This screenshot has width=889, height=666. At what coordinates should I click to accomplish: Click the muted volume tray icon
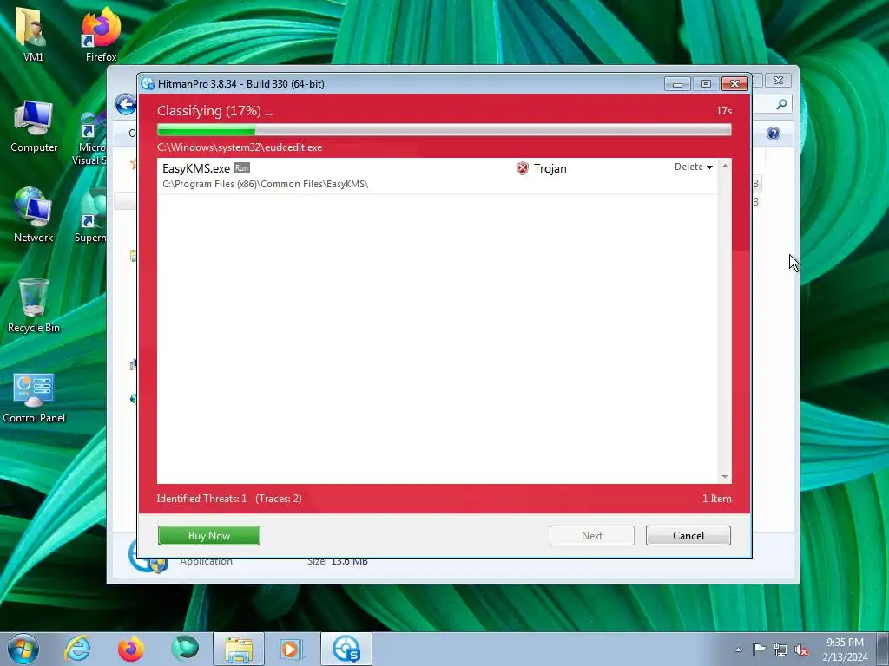801,650
